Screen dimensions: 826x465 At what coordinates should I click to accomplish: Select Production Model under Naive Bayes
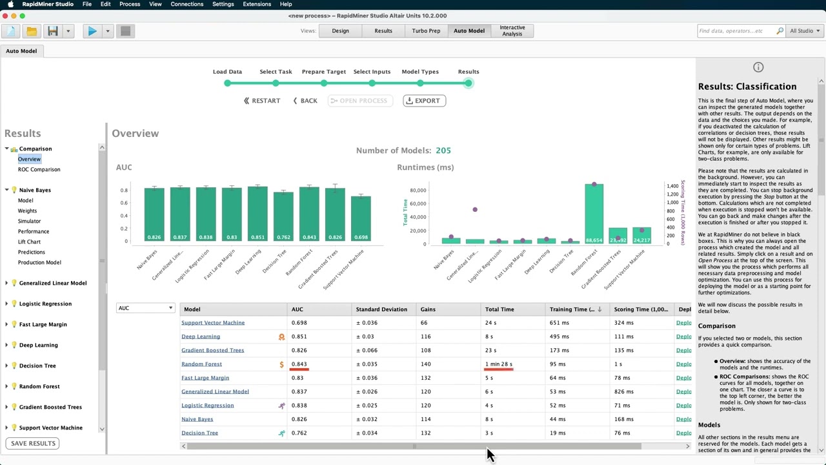(39, 263)
